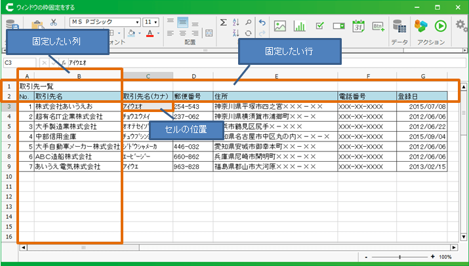Viewport: 469px width, 266px height.
Task: Toggle the highlighted top-center alignment button
Action: [x=183, y=21]
